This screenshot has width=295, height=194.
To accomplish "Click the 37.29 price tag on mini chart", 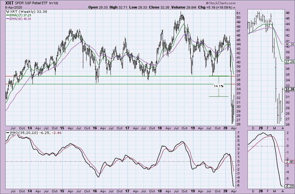I will click(x=290, y=61).
